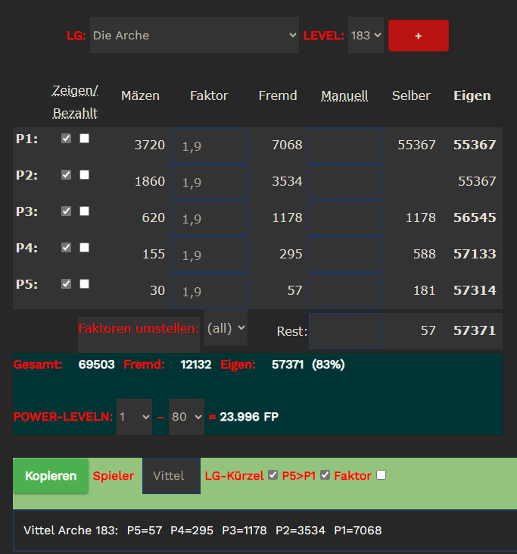Toggle the P3 Zeigen checkbox
This screenshot has width=517, height=554.
click(67, 211)
